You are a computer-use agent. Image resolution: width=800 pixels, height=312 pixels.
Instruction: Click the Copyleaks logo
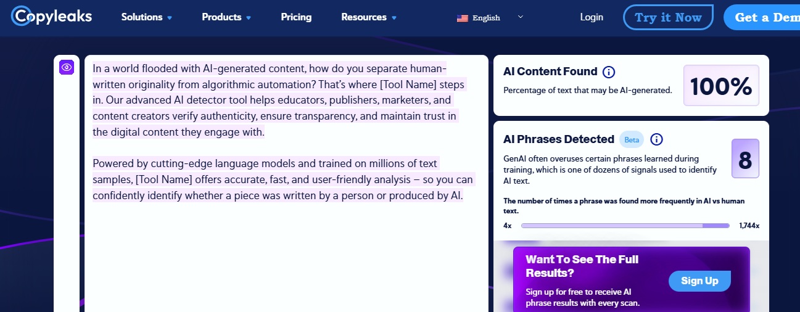(52, 16)
